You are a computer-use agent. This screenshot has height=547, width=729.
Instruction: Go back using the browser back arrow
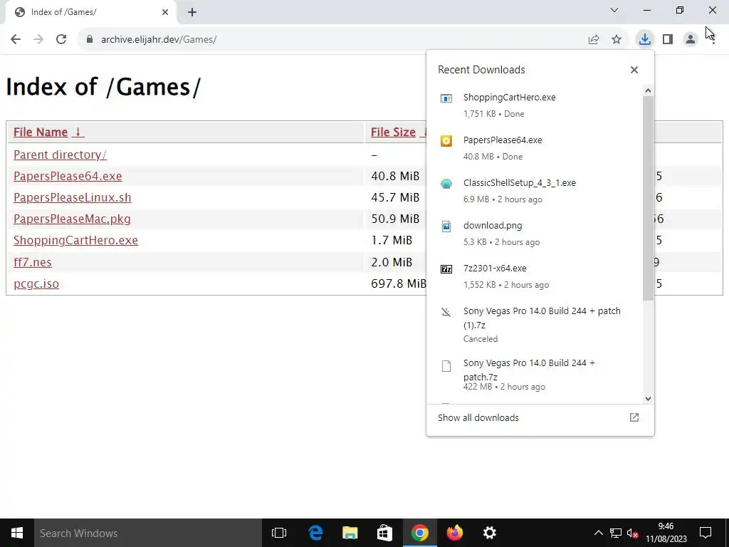(x=16, y=40)
